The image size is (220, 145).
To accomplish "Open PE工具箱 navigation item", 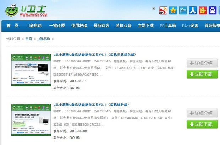I will 168,26.
